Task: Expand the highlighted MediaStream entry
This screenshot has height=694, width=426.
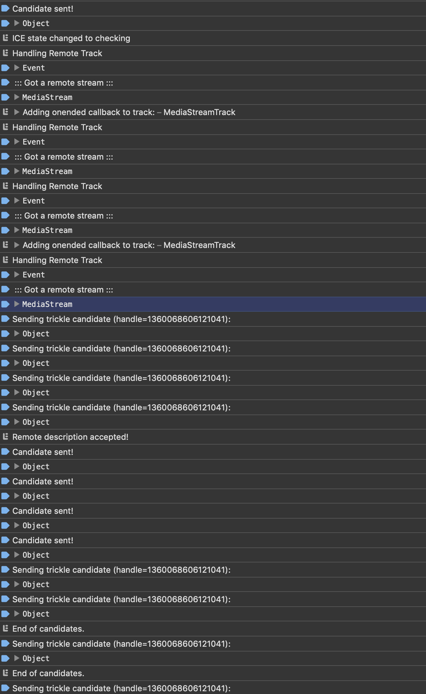Action: click(x=16, y=304)
